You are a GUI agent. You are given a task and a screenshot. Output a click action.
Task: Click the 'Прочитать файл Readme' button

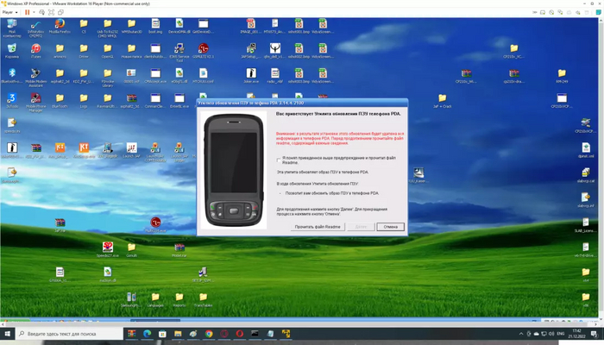[318, 226]
